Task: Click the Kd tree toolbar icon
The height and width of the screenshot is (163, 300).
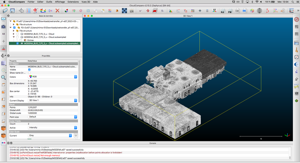Action: 223,11
